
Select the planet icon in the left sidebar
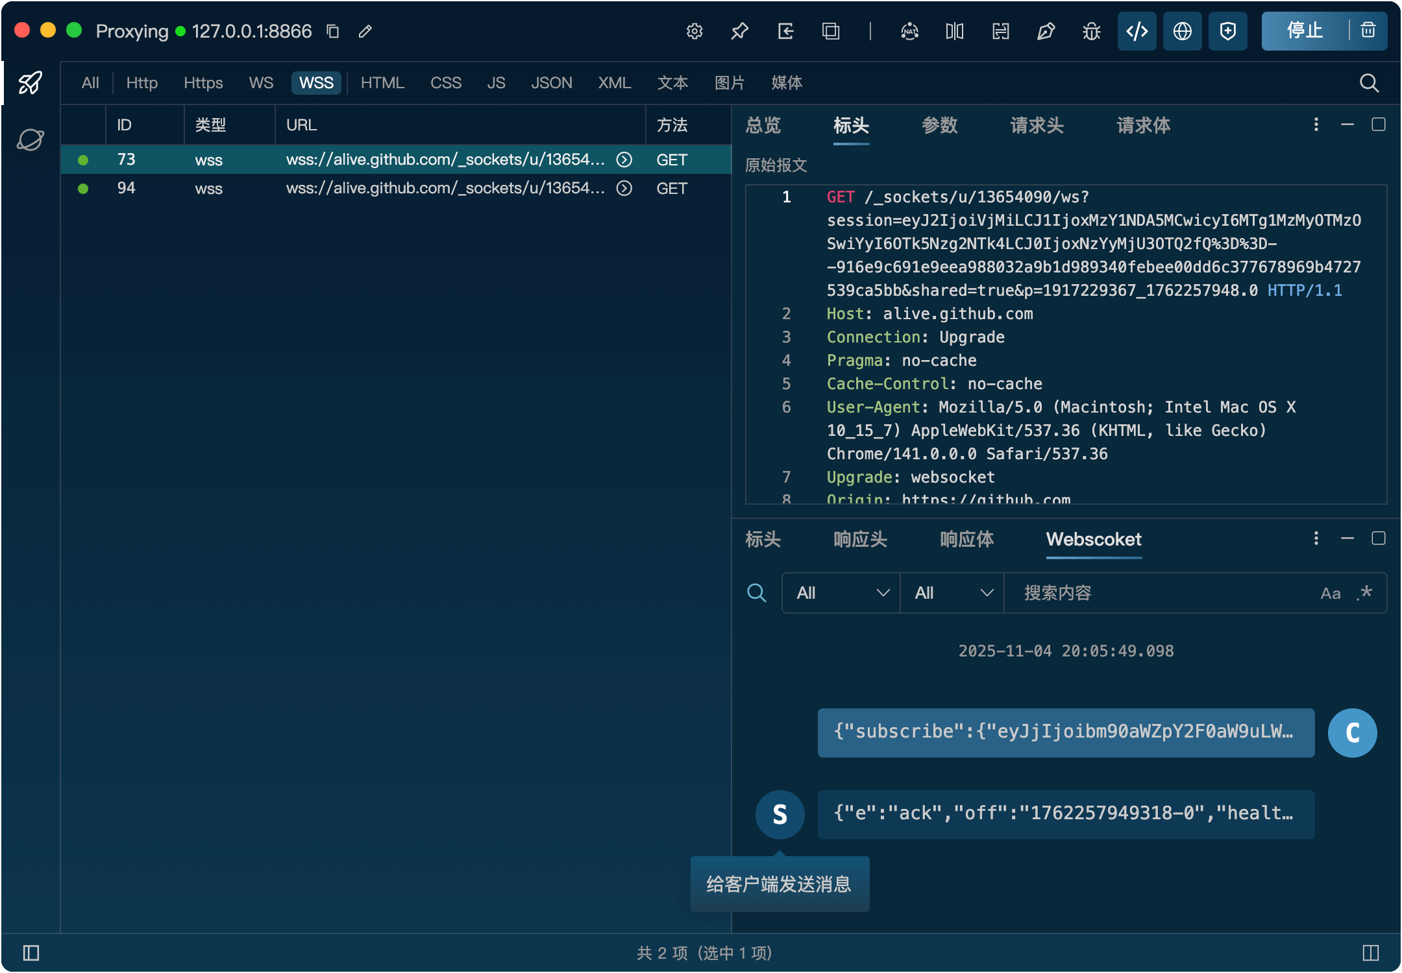(31, 139)
